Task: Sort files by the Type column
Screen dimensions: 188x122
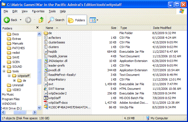Action: 134,28
